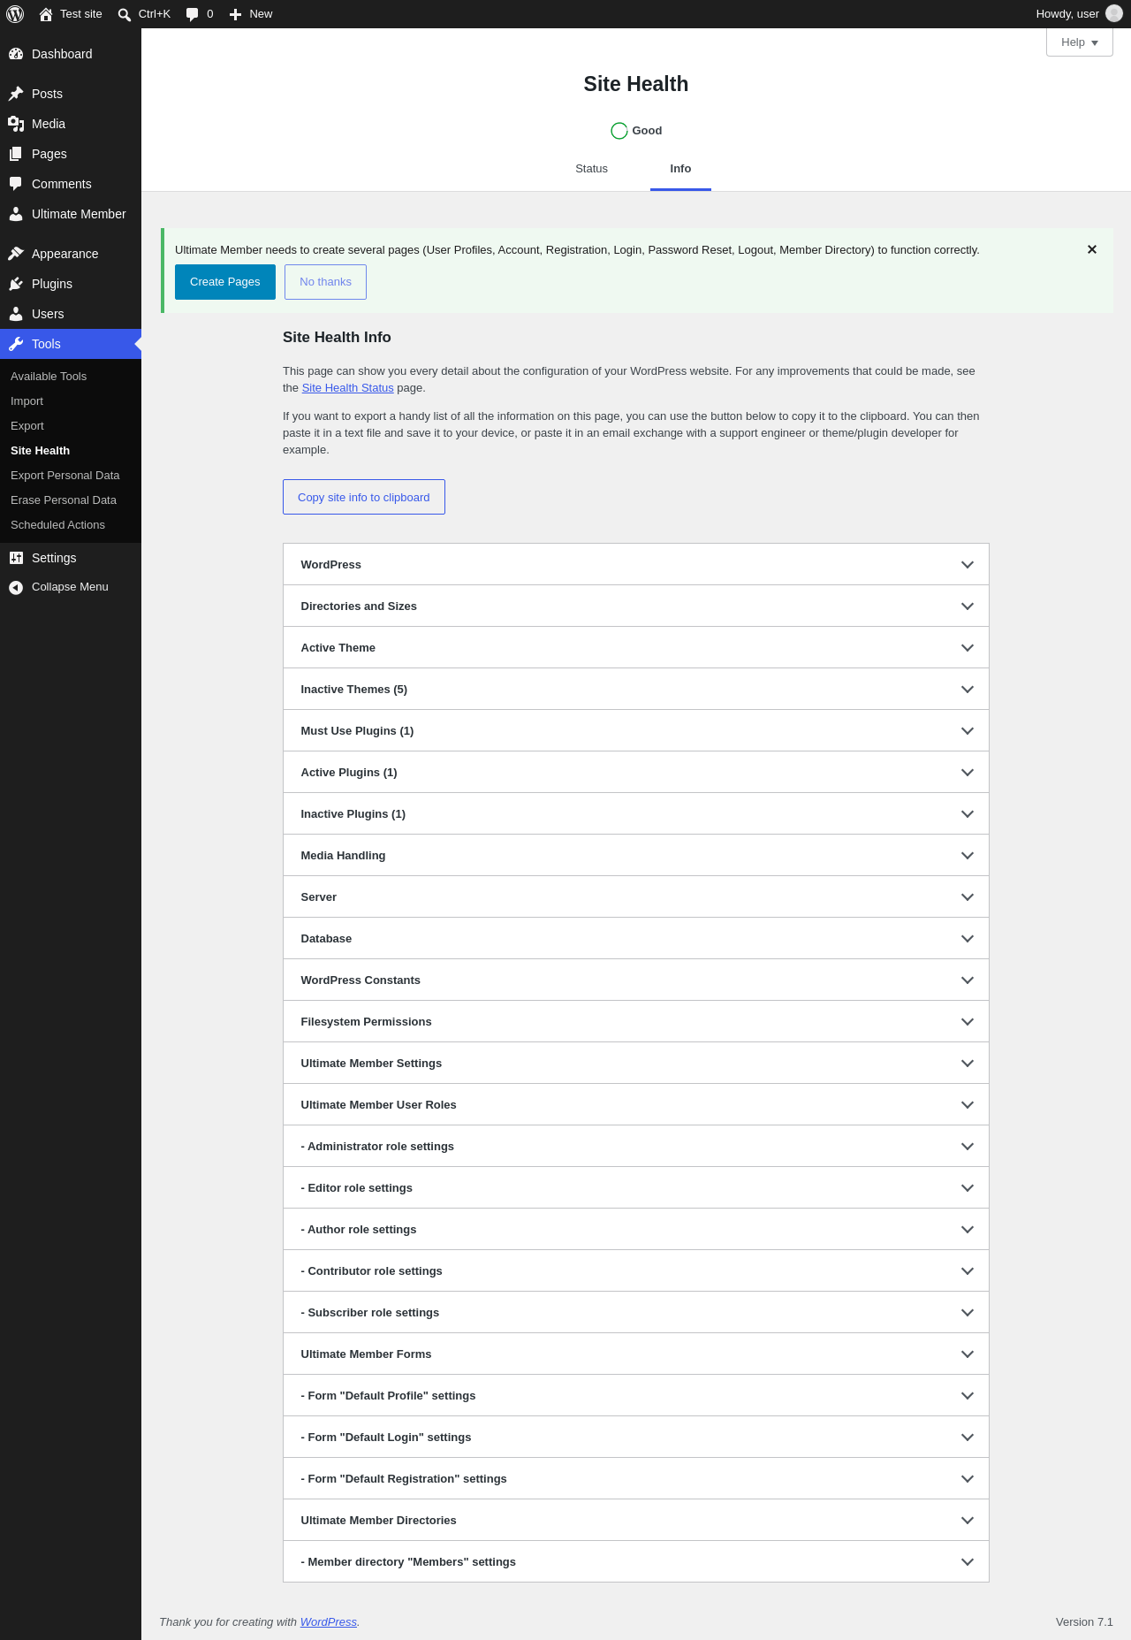Expand Ultimate Member Directories section

tap(636, 1520)
